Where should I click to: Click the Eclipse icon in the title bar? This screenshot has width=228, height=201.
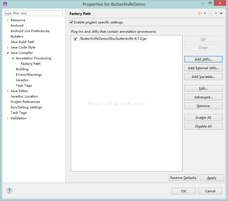pyautogui.click(x=5, y=4)
